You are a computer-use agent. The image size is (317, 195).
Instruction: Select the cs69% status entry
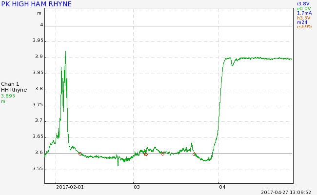[x=305, y=27]
